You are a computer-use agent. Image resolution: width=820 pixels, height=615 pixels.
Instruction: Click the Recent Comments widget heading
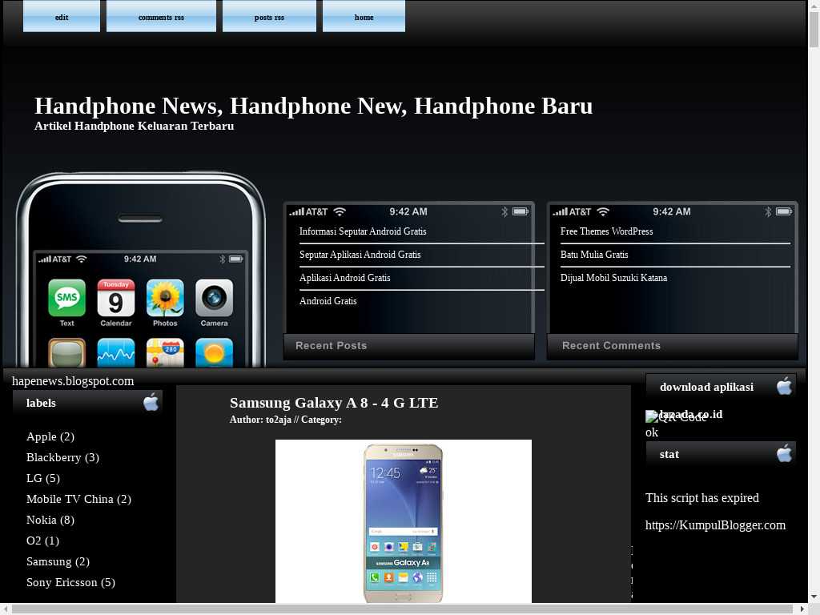(611, 346)
